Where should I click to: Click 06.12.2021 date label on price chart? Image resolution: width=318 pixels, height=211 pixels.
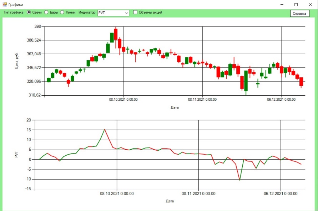pyautogui.click(x=281, y=99)
